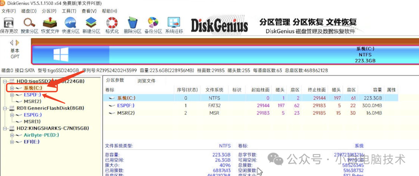This screenshot has width=419, height=176.
Task: Open the 帮助(H) menu
Action: click(109, 11)
